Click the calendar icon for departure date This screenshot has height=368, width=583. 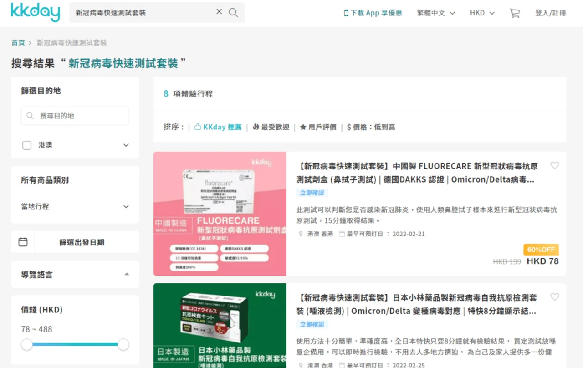pyautogui.click(x=23, y=242)
